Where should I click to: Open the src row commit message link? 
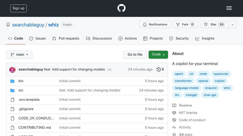[x=90, y=90]
